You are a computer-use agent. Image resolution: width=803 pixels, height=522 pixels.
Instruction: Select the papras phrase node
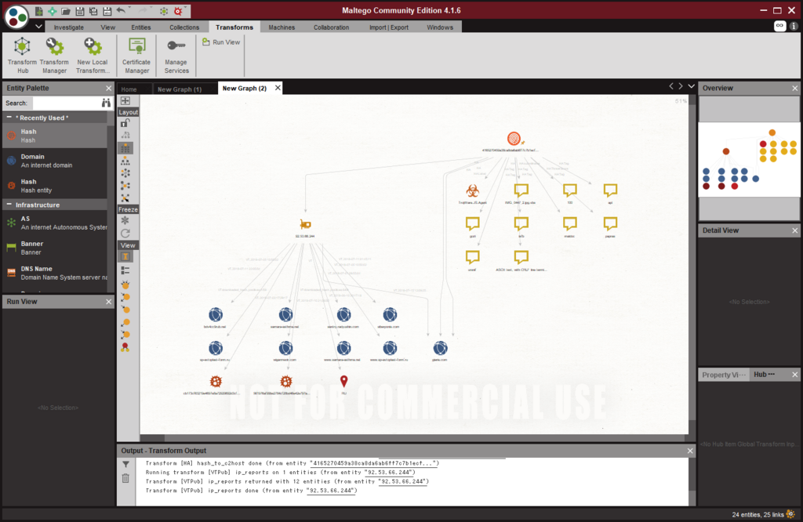tap(610, 223)
